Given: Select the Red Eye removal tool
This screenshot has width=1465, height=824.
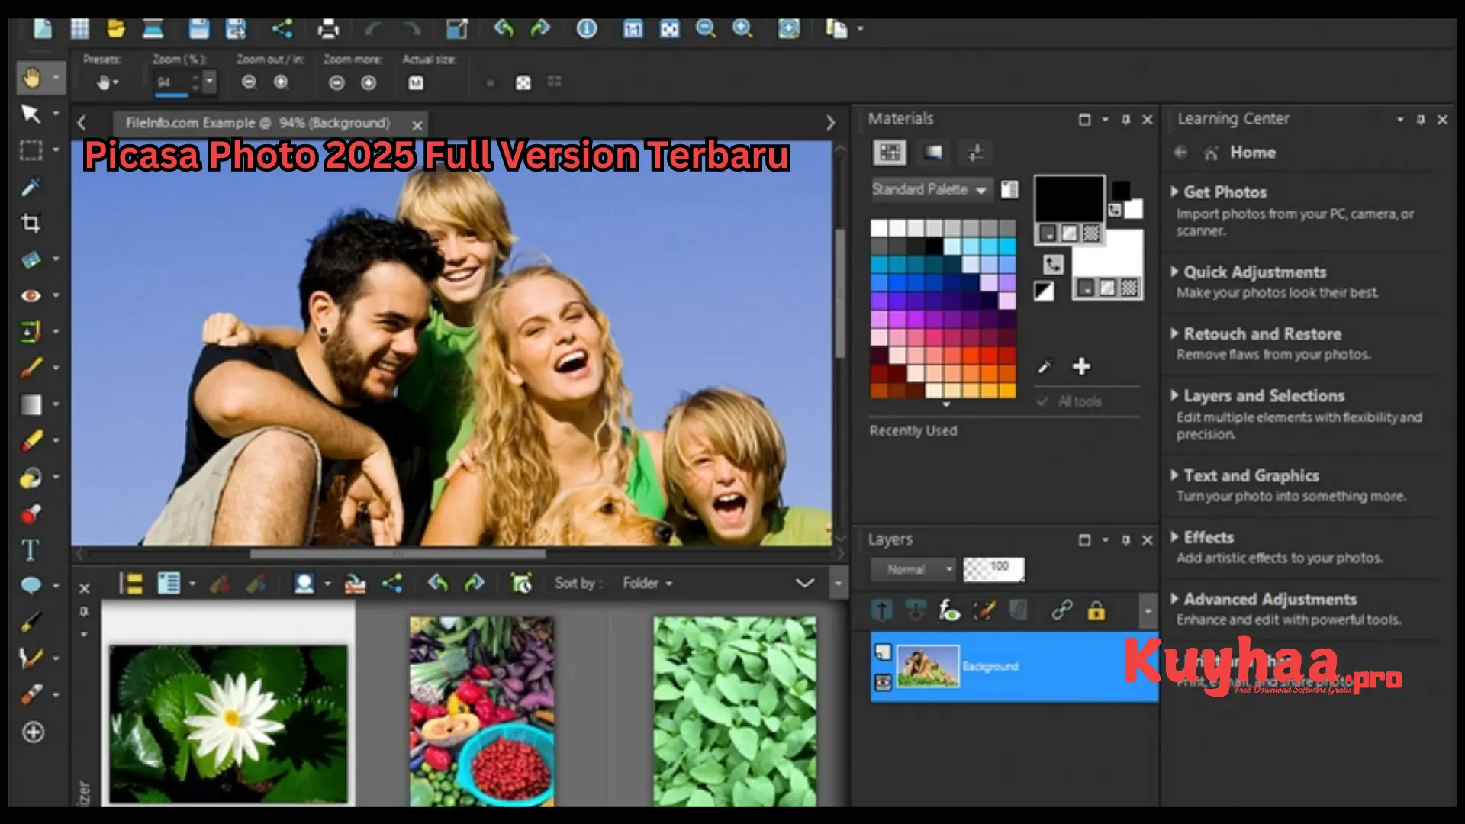Looking at the screenshot, I should coord(32,295).
